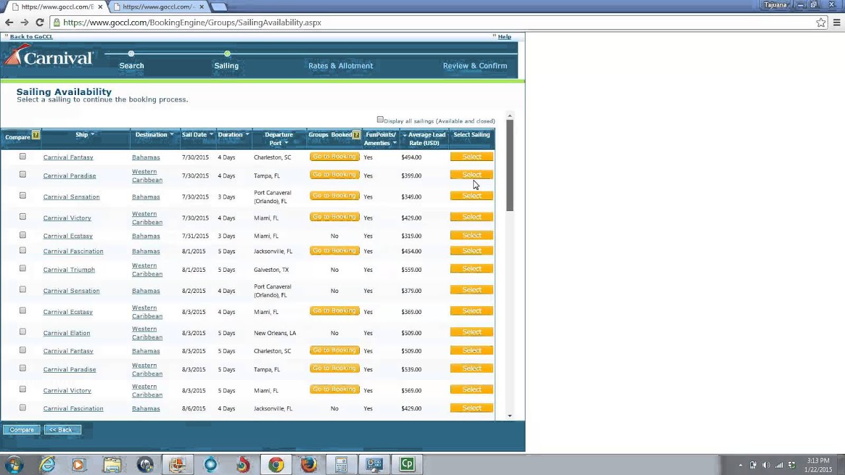Screen dimensions: 845x475
Task: Open Carnival Victory ship link 7/30
Action: 67,218
